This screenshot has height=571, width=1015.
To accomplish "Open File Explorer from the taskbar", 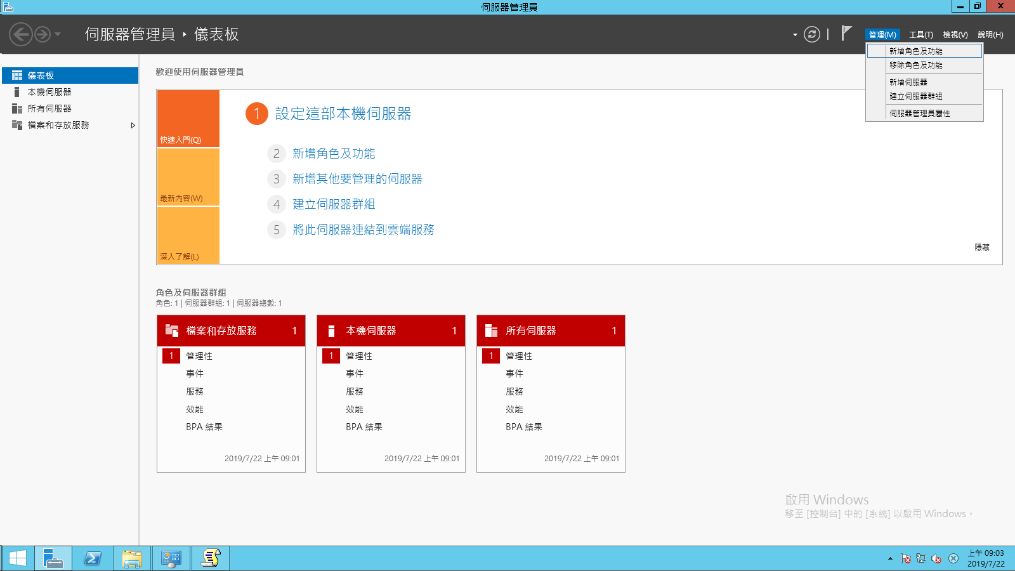I will tap(131, 558).
